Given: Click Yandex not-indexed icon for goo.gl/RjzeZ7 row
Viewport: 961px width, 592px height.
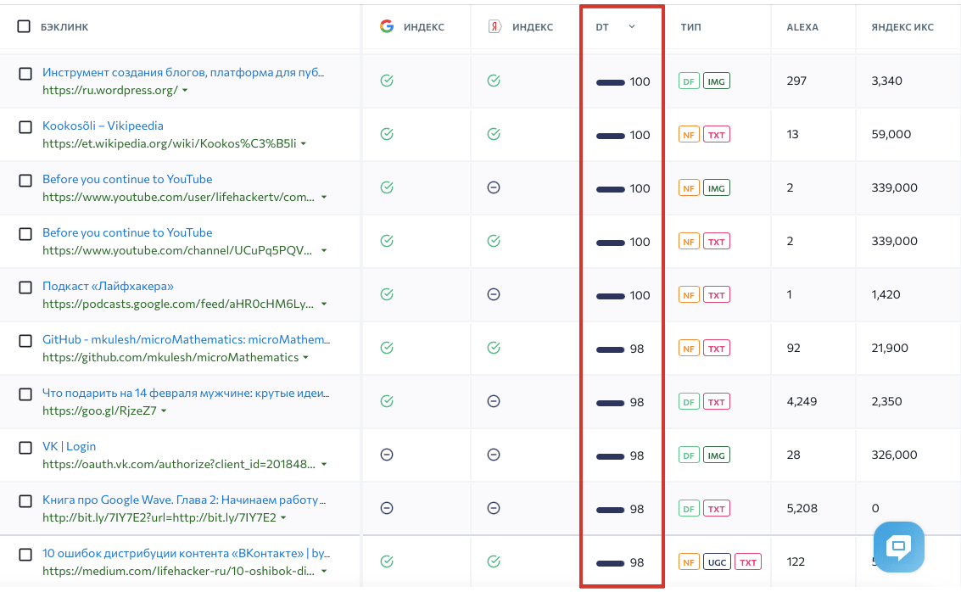Looking at the screenshot, I should point(494,401).
